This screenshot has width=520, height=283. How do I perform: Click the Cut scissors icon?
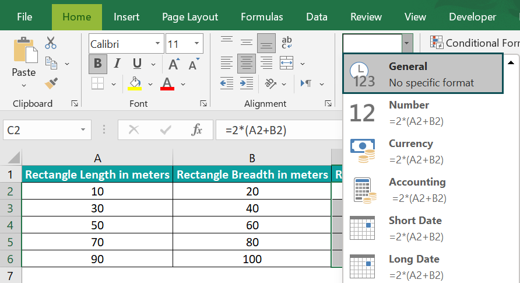tap(51, 43)
